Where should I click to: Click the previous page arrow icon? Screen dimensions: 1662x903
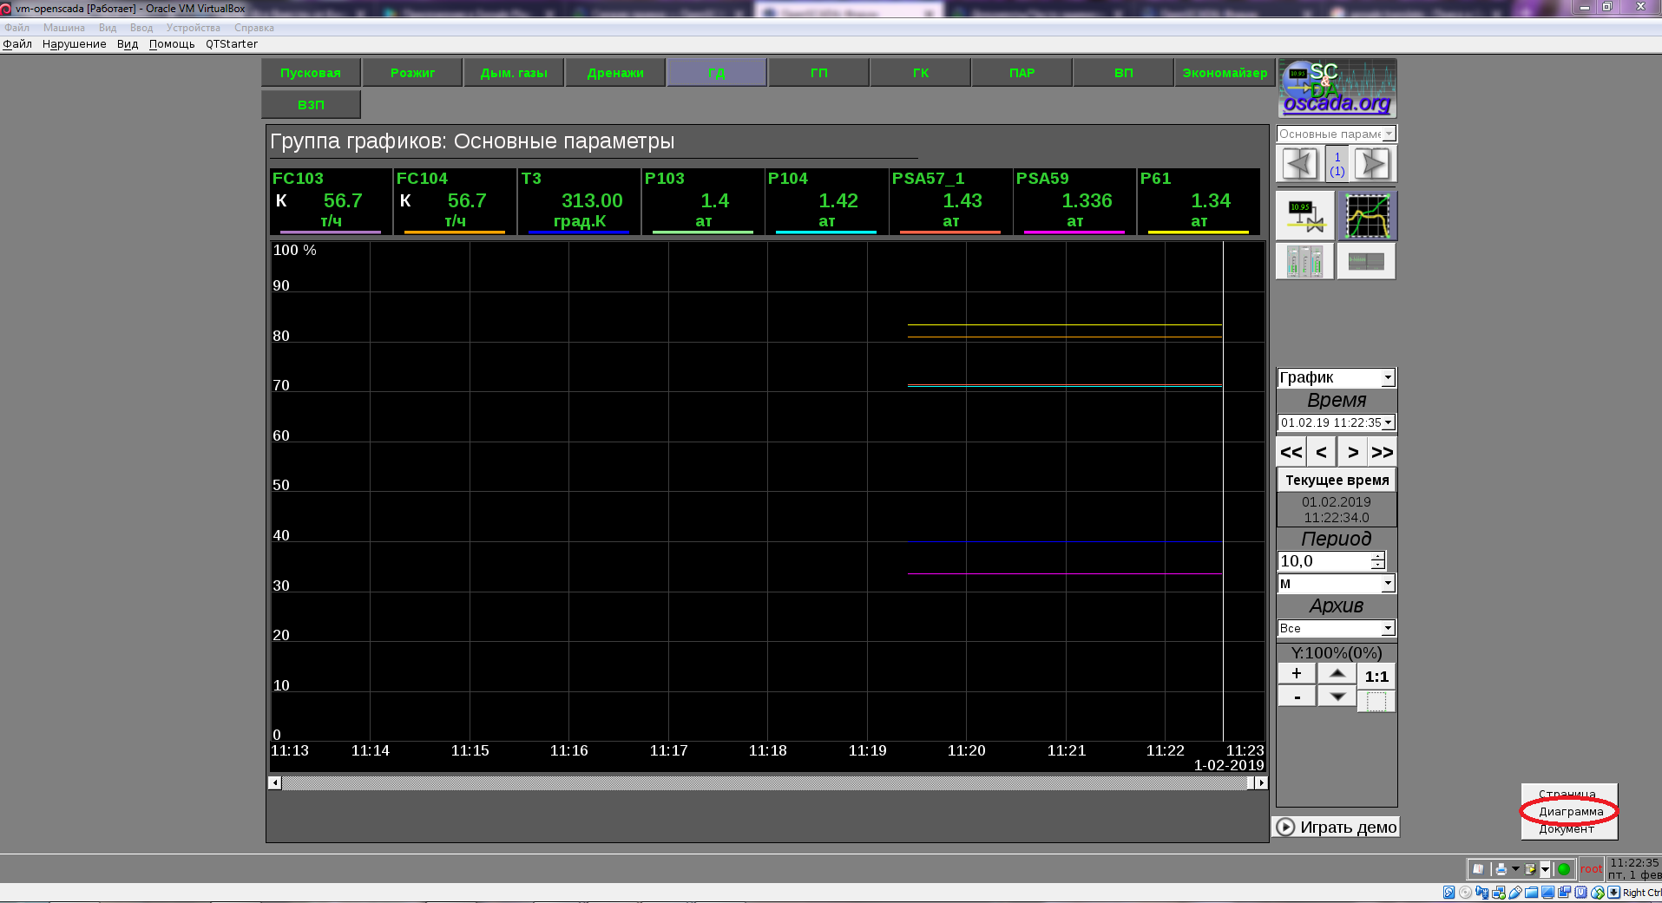click(1299, 164)
